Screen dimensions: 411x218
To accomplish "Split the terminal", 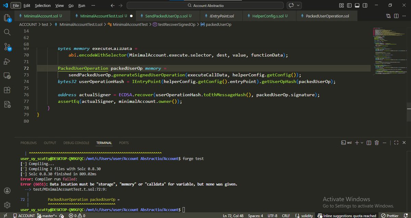I will click(x=369, y=143).
